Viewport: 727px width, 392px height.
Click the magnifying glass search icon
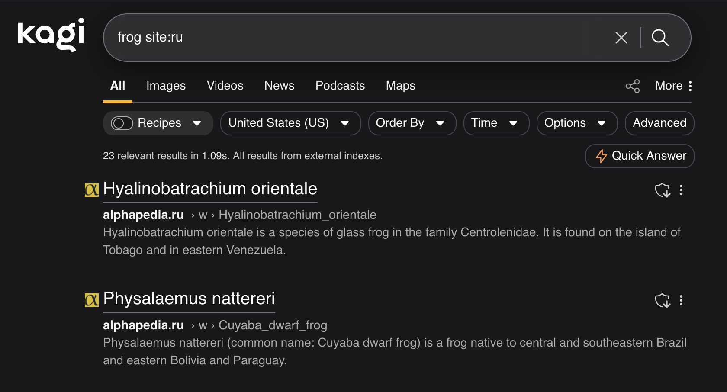(x=660, y=38)
